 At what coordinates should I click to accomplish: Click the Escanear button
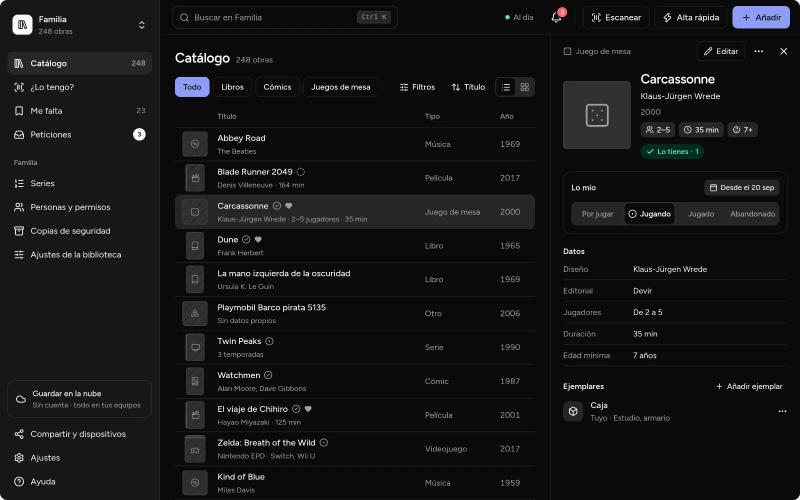coord(616,17)
